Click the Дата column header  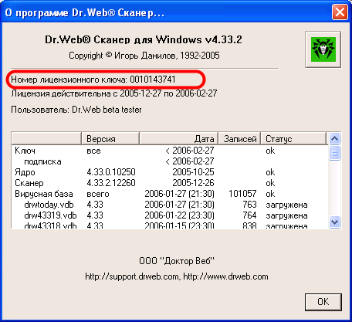[179, 139]
